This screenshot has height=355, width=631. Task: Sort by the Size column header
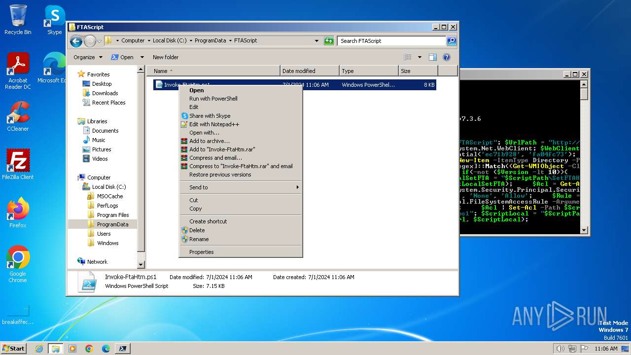[x=418, y=71]
